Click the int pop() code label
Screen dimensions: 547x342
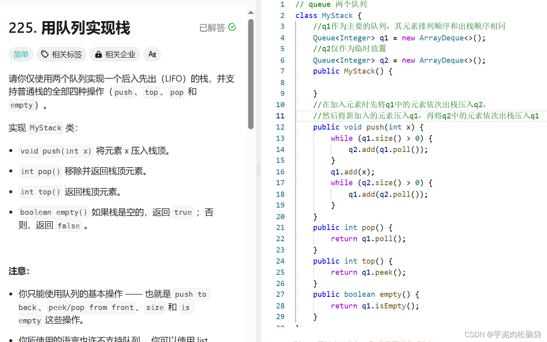(40, 171)
